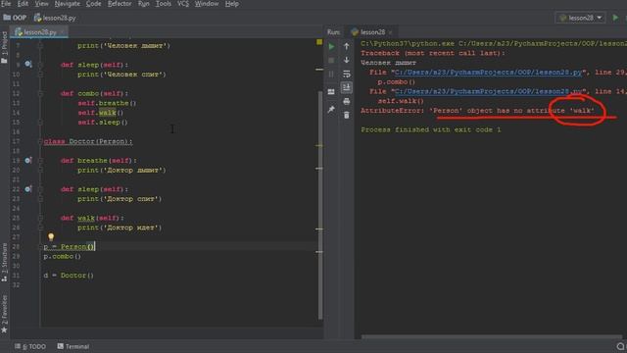Screen dimensions: 627x353
Task: Click the 'p.combo()' line in editor
Action: pos(62,256)
